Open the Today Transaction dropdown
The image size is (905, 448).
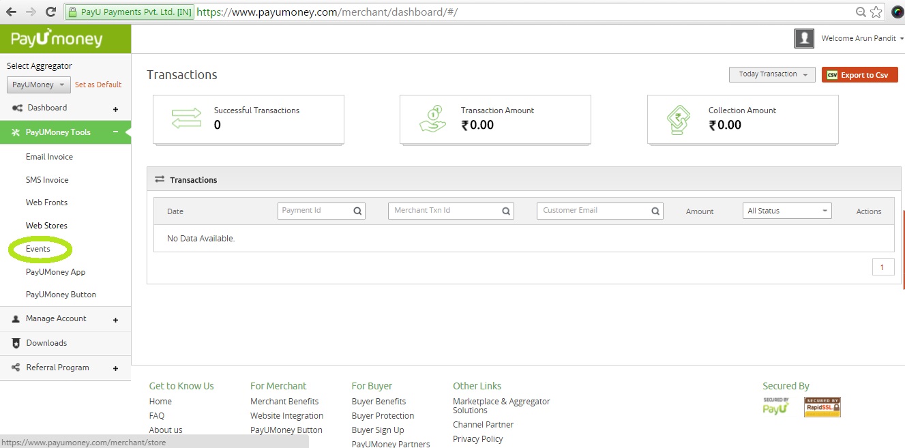(772, 74)
